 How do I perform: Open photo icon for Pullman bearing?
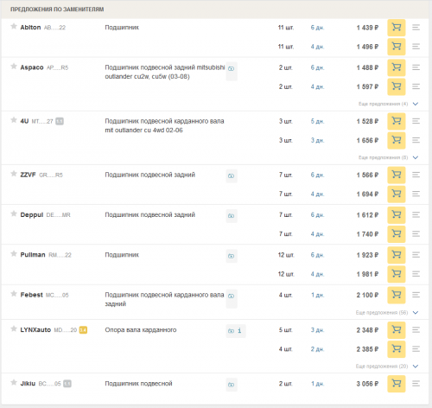[x=232, y=256]
